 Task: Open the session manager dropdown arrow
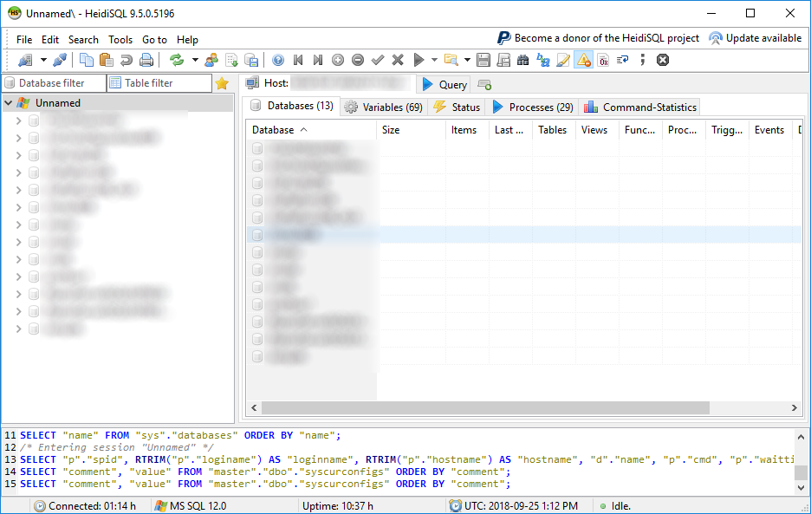pyautogui.click(x=42, y=60)
